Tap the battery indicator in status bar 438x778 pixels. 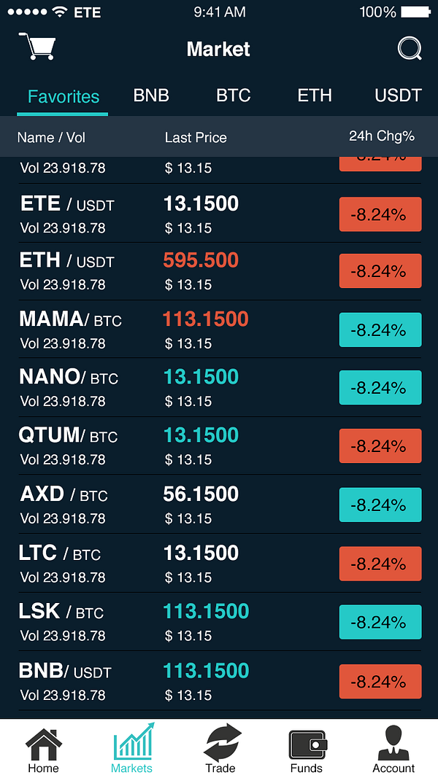tap(415, 12)
